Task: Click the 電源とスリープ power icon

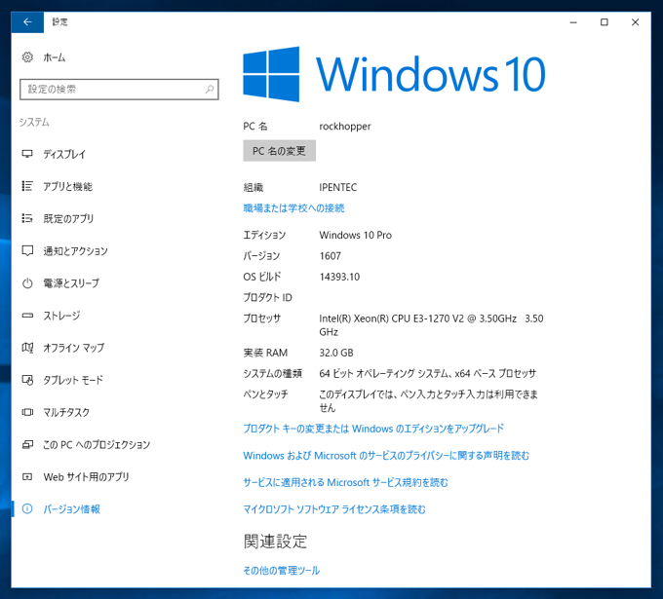Action: pos(27,283)
